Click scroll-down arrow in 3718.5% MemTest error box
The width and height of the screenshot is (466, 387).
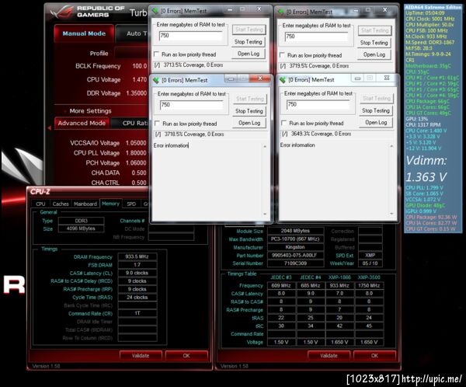coord(265,214)
